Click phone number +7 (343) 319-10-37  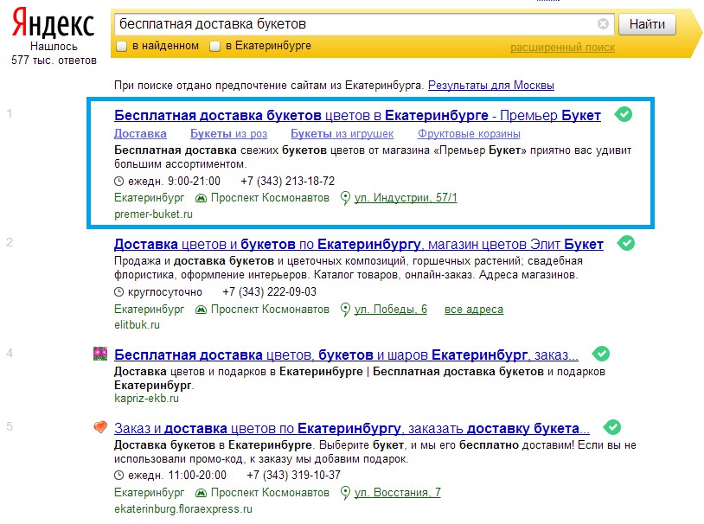pos(294,475)
